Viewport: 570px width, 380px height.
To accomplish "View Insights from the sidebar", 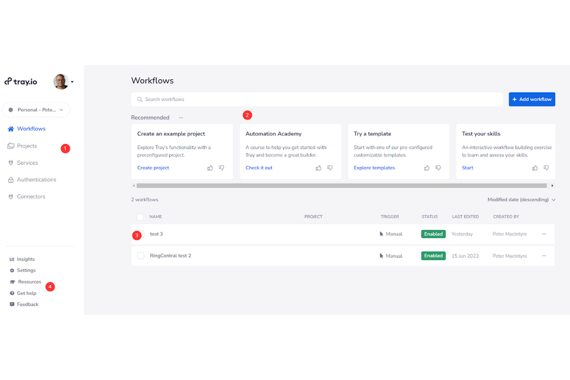I will pyautogui.click(x=25, y=259).
